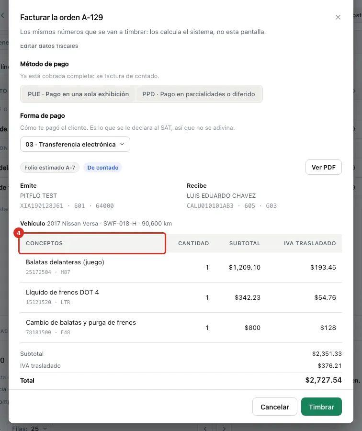Viewport: 362px width, 431px height.
Task: Click the back arrow in background page
Action: tap(3, 15)
